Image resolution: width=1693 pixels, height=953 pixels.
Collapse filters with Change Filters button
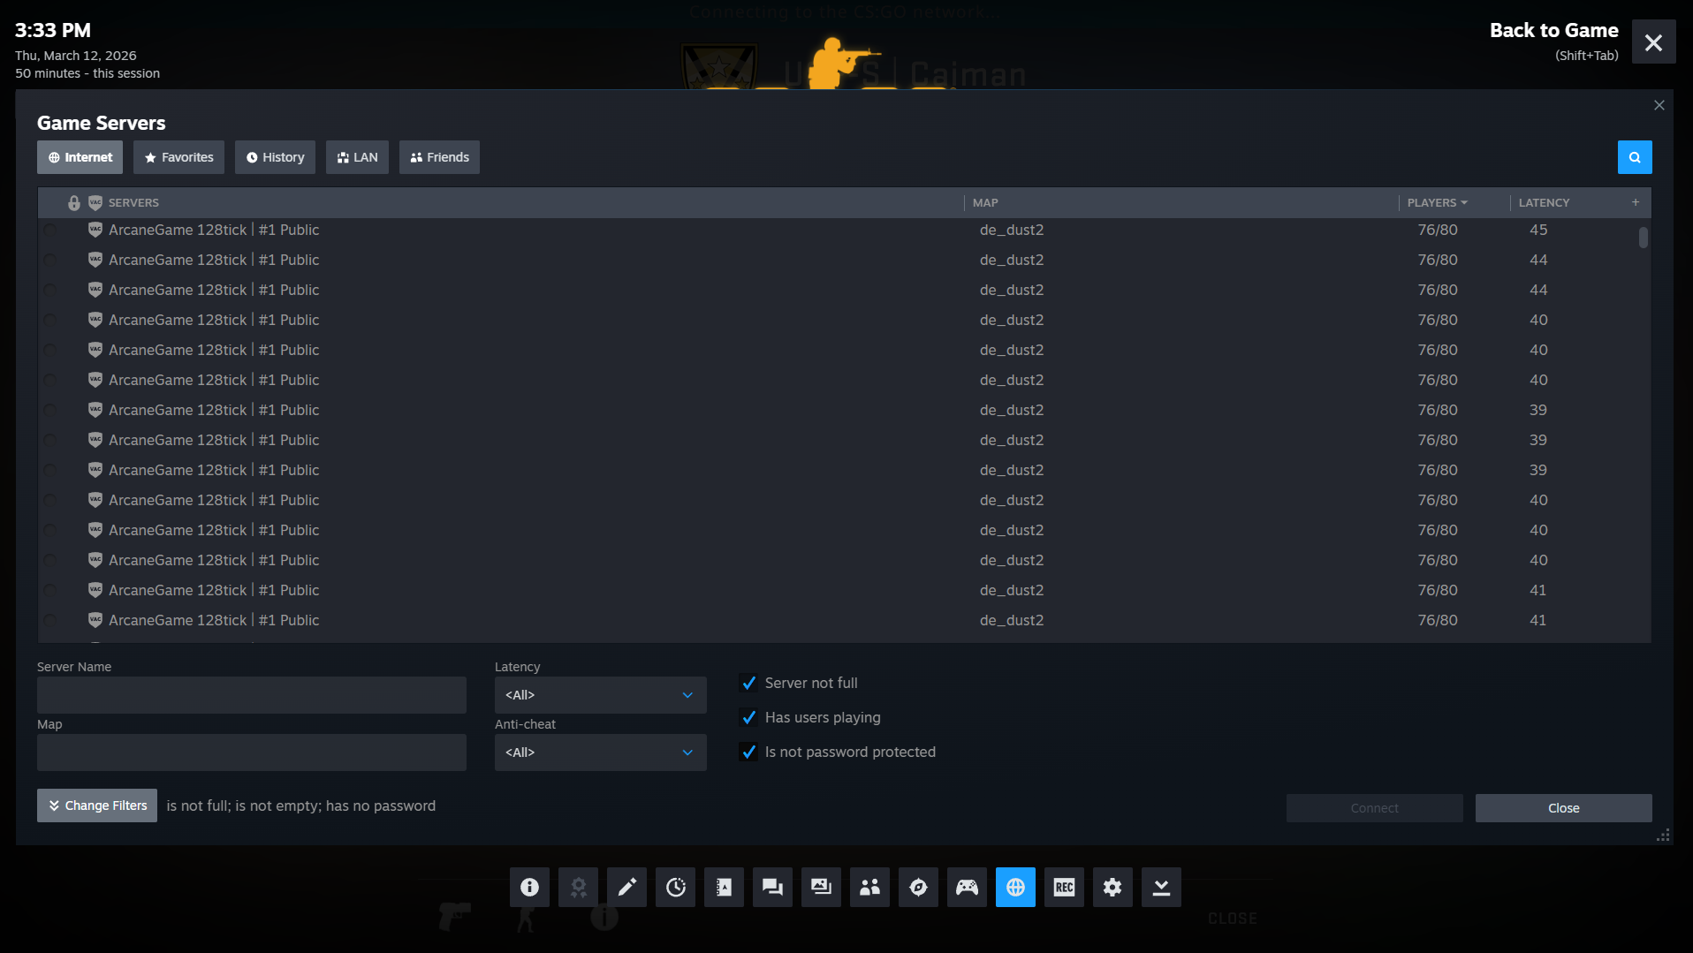(x=97, y=806)
